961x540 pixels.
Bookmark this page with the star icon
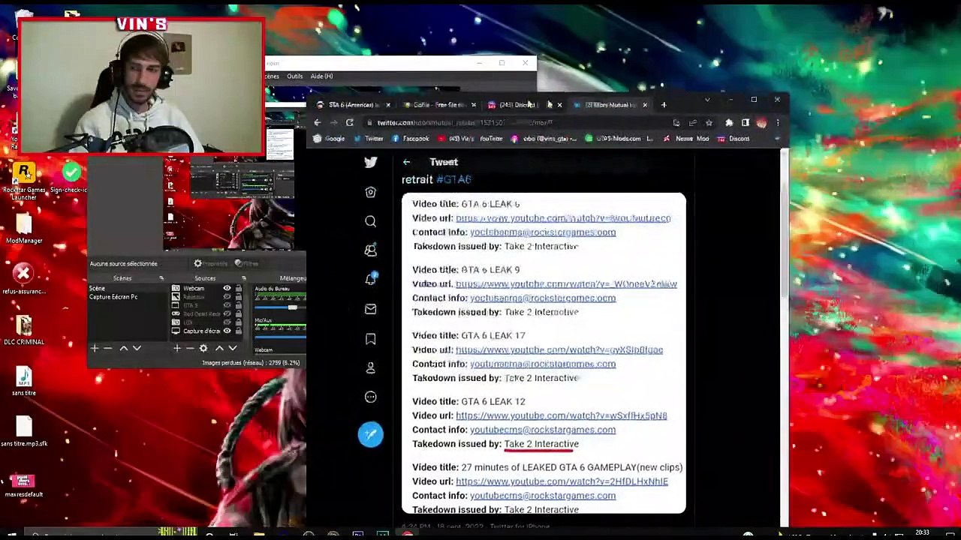click(x=709, y=123)
